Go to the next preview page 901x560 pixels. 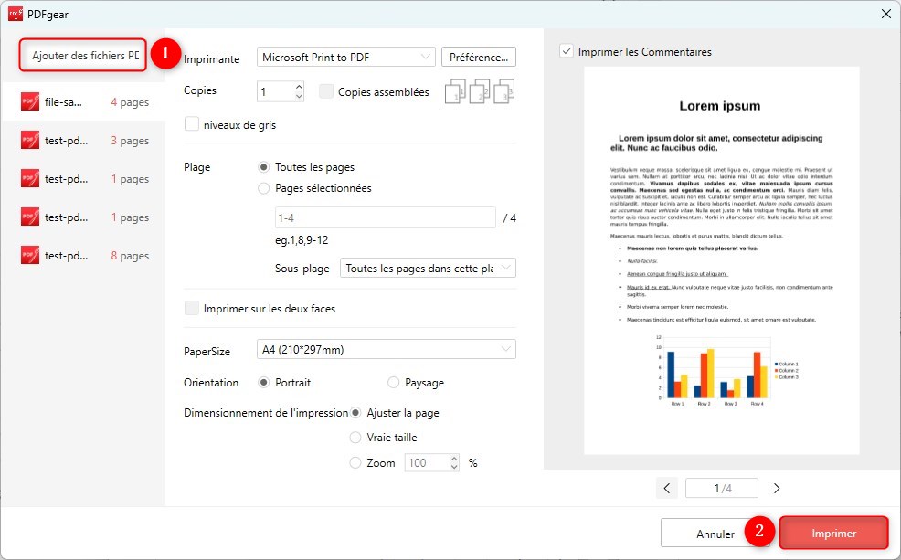pyautogui.click(x=777, y=488)
